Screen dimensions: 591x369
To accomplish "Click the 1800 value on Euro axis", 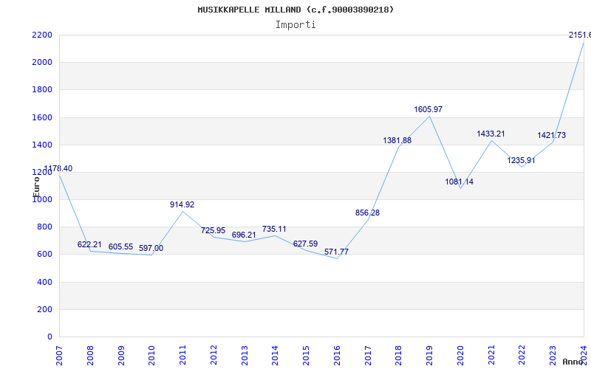I will click(x=42, y=90).
